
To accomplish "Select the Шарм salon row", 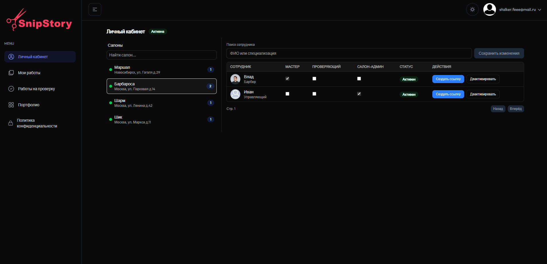I will coord(162,103).
